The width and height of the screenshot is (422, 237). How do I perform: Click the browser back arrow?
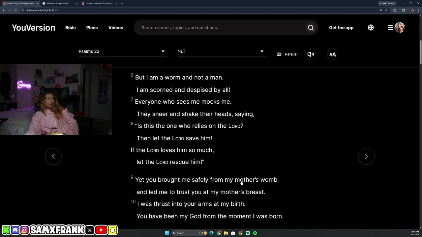(4, 10)
